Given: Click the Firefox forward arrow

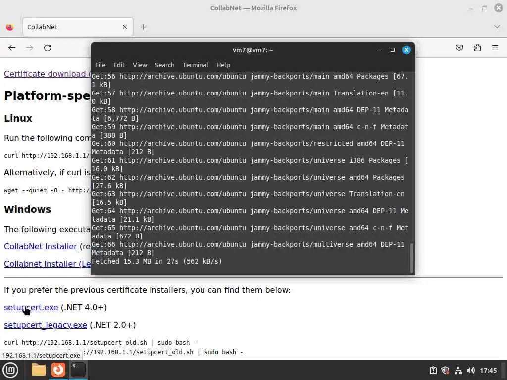Looking at the screenshot, I should pos(30,48).
